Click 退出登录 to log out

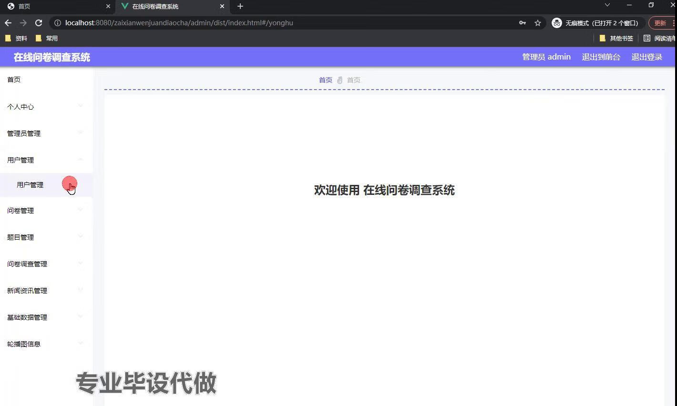point(647,57)
